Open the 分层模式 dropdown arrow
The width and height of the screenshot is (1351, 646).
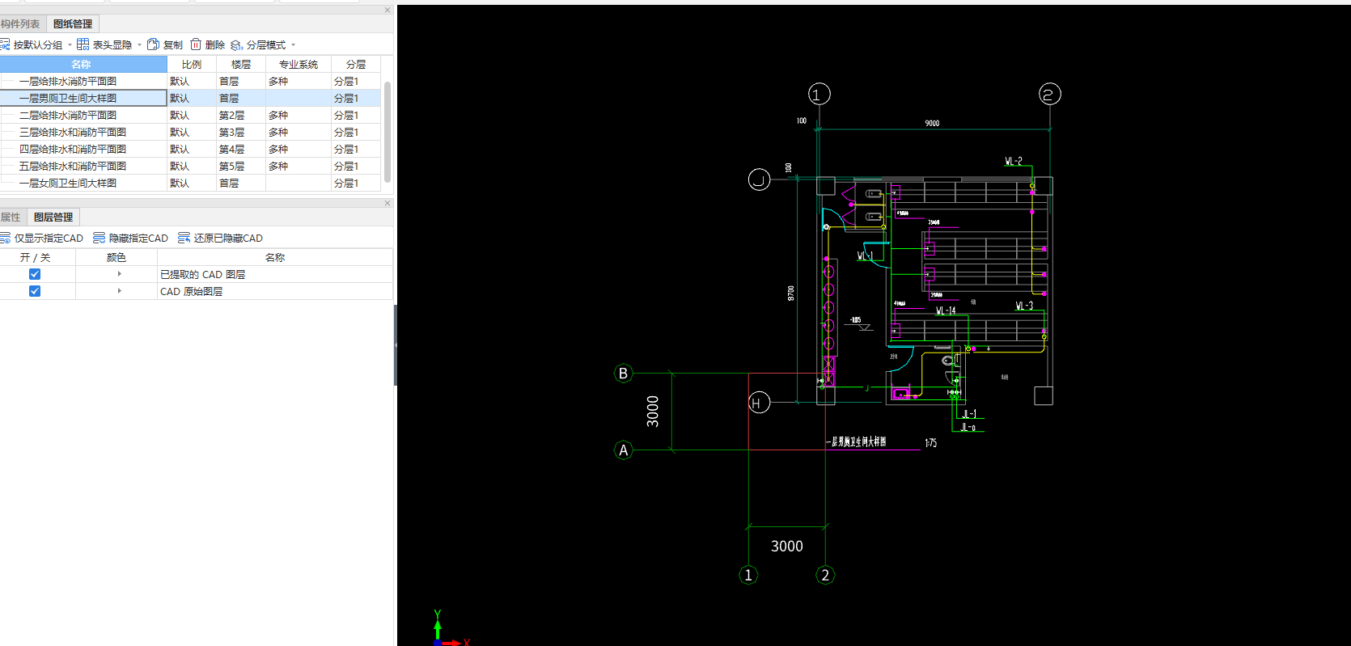tap(293, 45)
